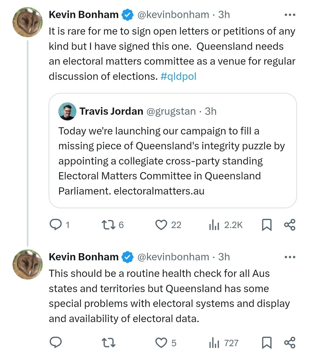Bookmark the first tweet about open letters
309x357 pixels.
click(266, 225)
